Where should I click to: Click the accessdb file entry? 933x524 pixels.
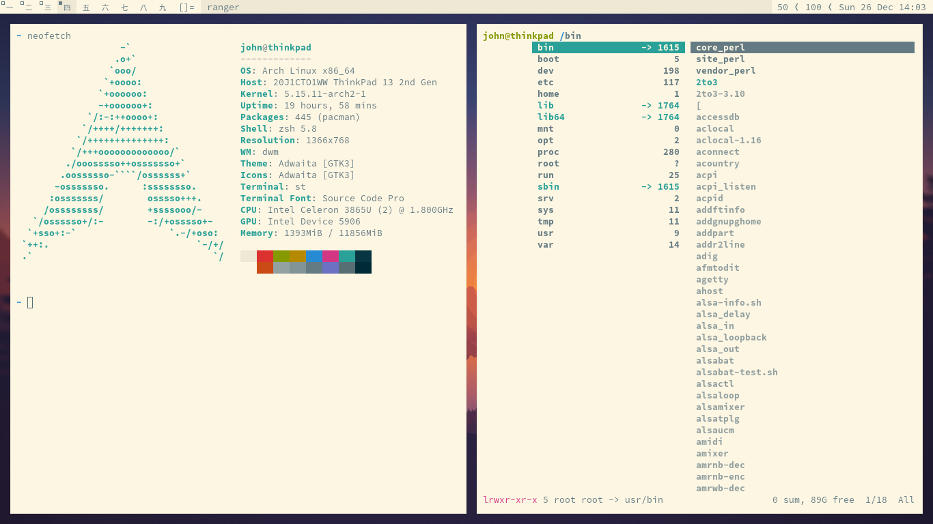718,117
